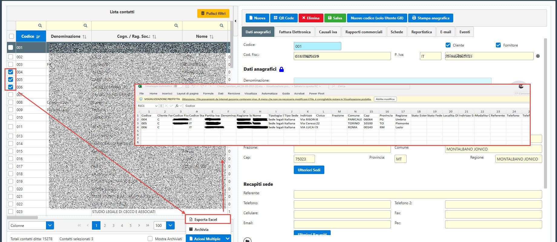Screen dimensions: 557x242
Task: Click search icon in Codice filter column
Action: tap(40, 26)
